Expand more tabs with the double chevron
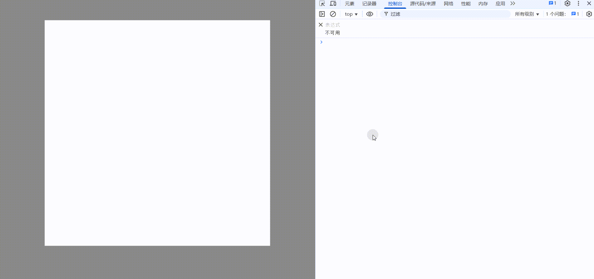This screenshot has width=594, height=279. [x=513, y=3]
